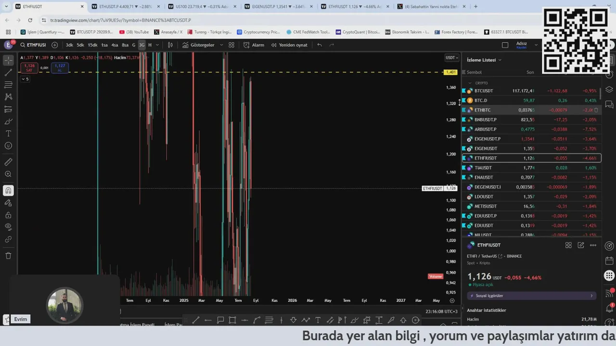Select METISUSDT in the watchlist

[531, 206]
